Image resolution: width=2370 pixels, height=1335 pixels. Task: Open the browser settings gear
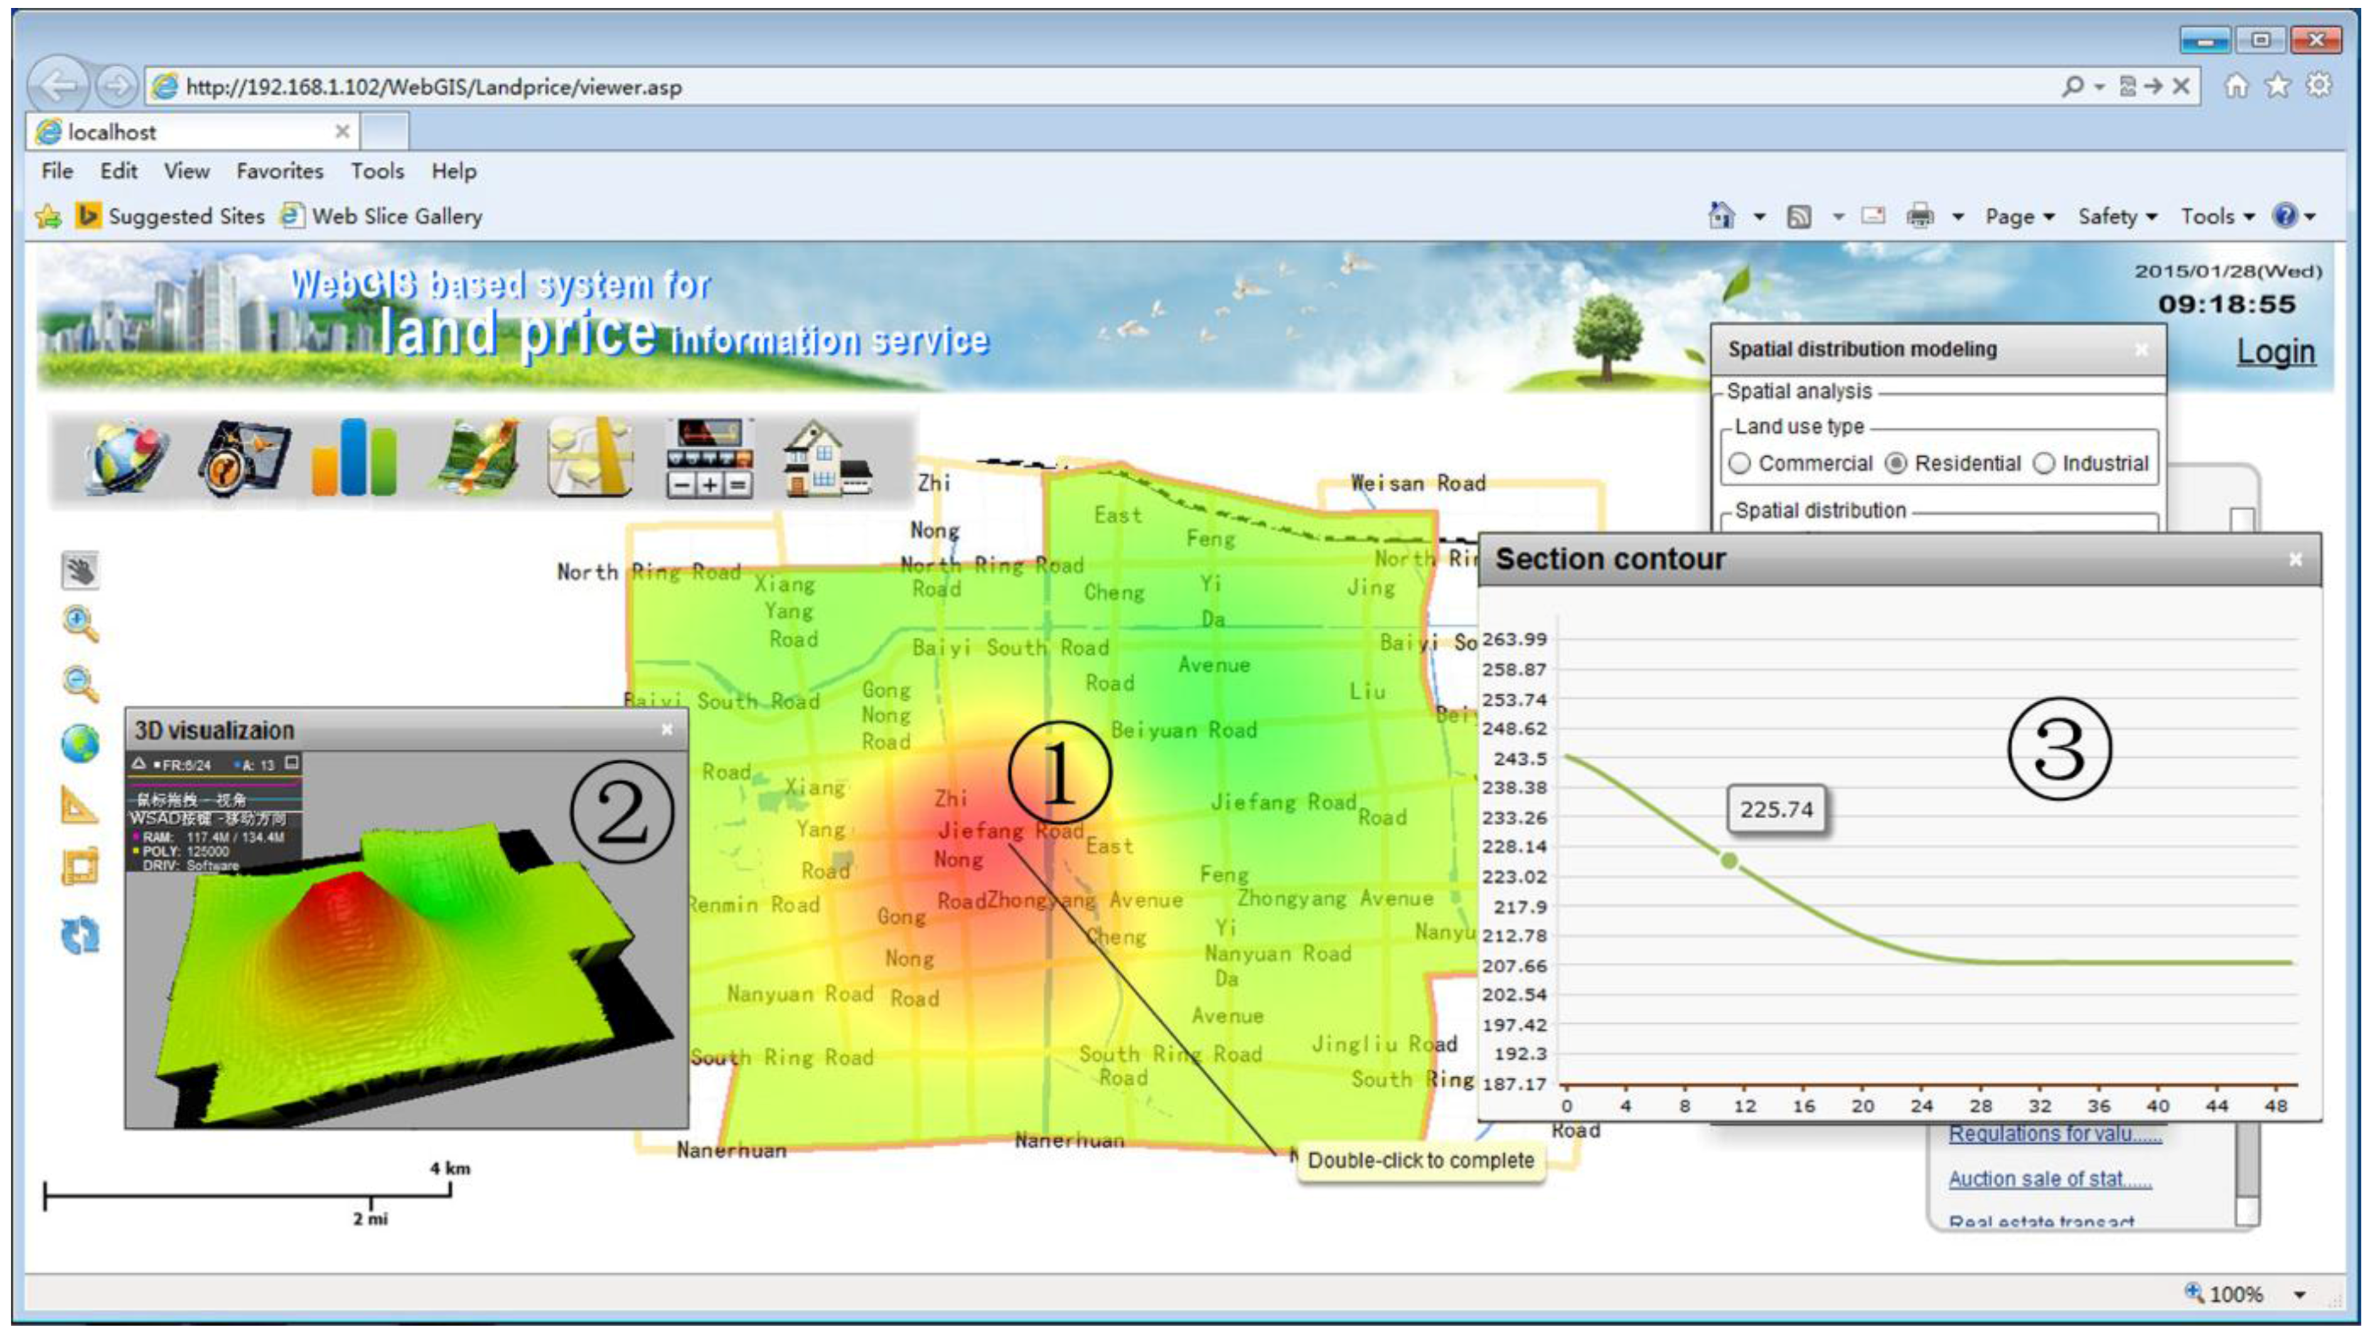coord(2319,85)
